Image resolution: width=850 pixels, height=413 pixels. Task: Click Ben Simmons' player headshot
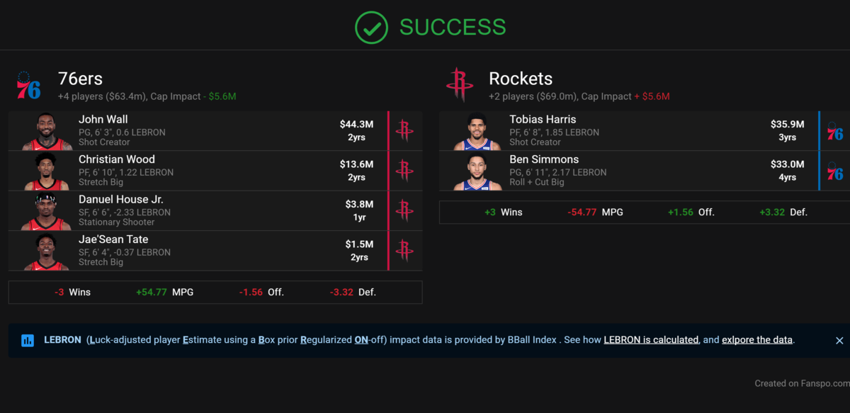click(x=478, y=171)
